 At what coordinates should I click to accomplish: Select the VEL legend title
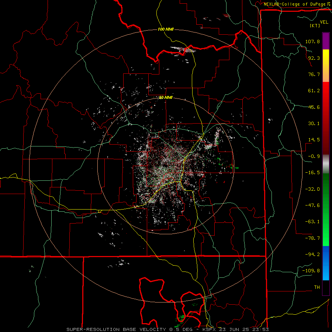324,22
